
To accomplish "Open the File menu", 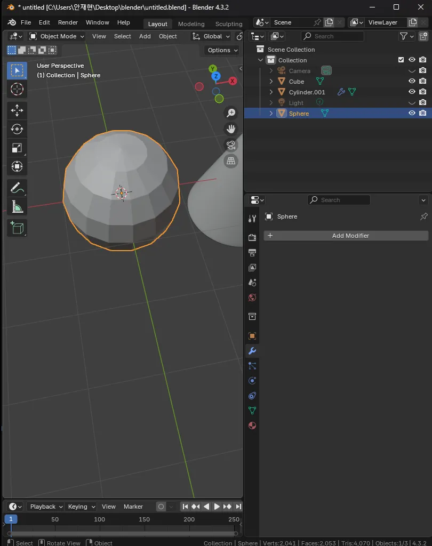I will 26,22.
